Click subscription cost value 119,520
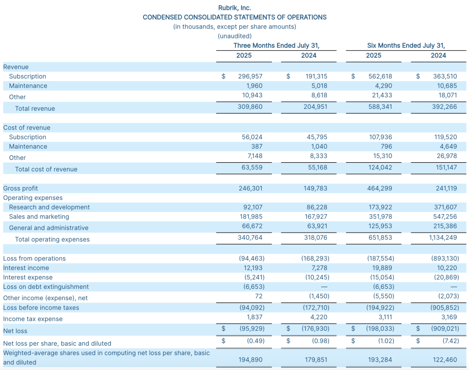The image size is (469, 370). 446,137
